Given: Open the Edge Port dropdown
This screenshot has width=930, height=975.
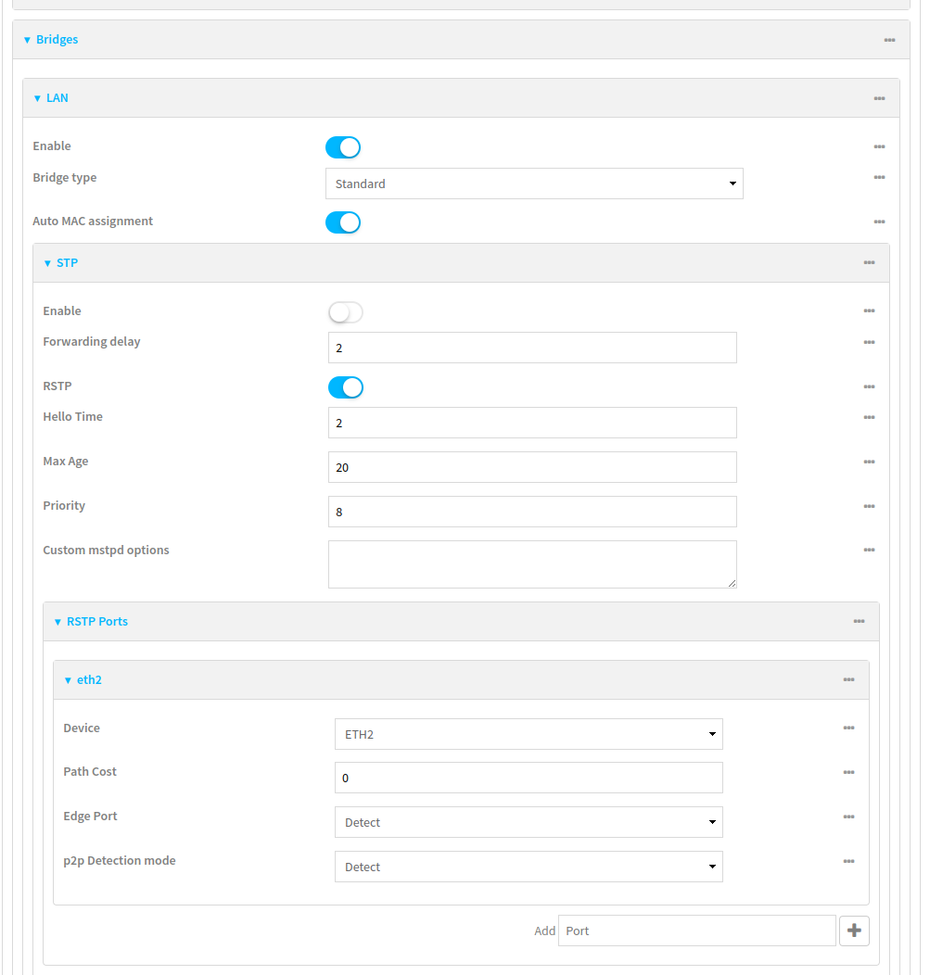Looking at the screenshot, I should [528, 822].
